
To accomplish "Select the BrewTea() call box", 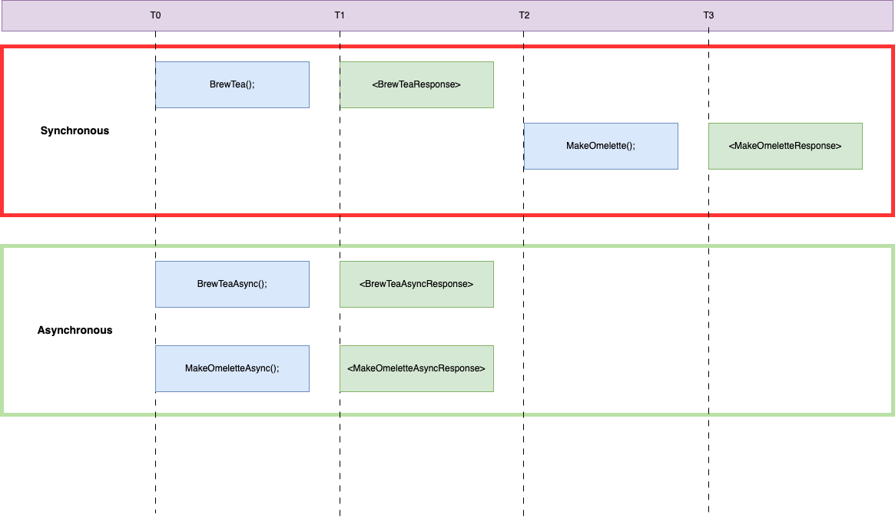I will (232, 84).
